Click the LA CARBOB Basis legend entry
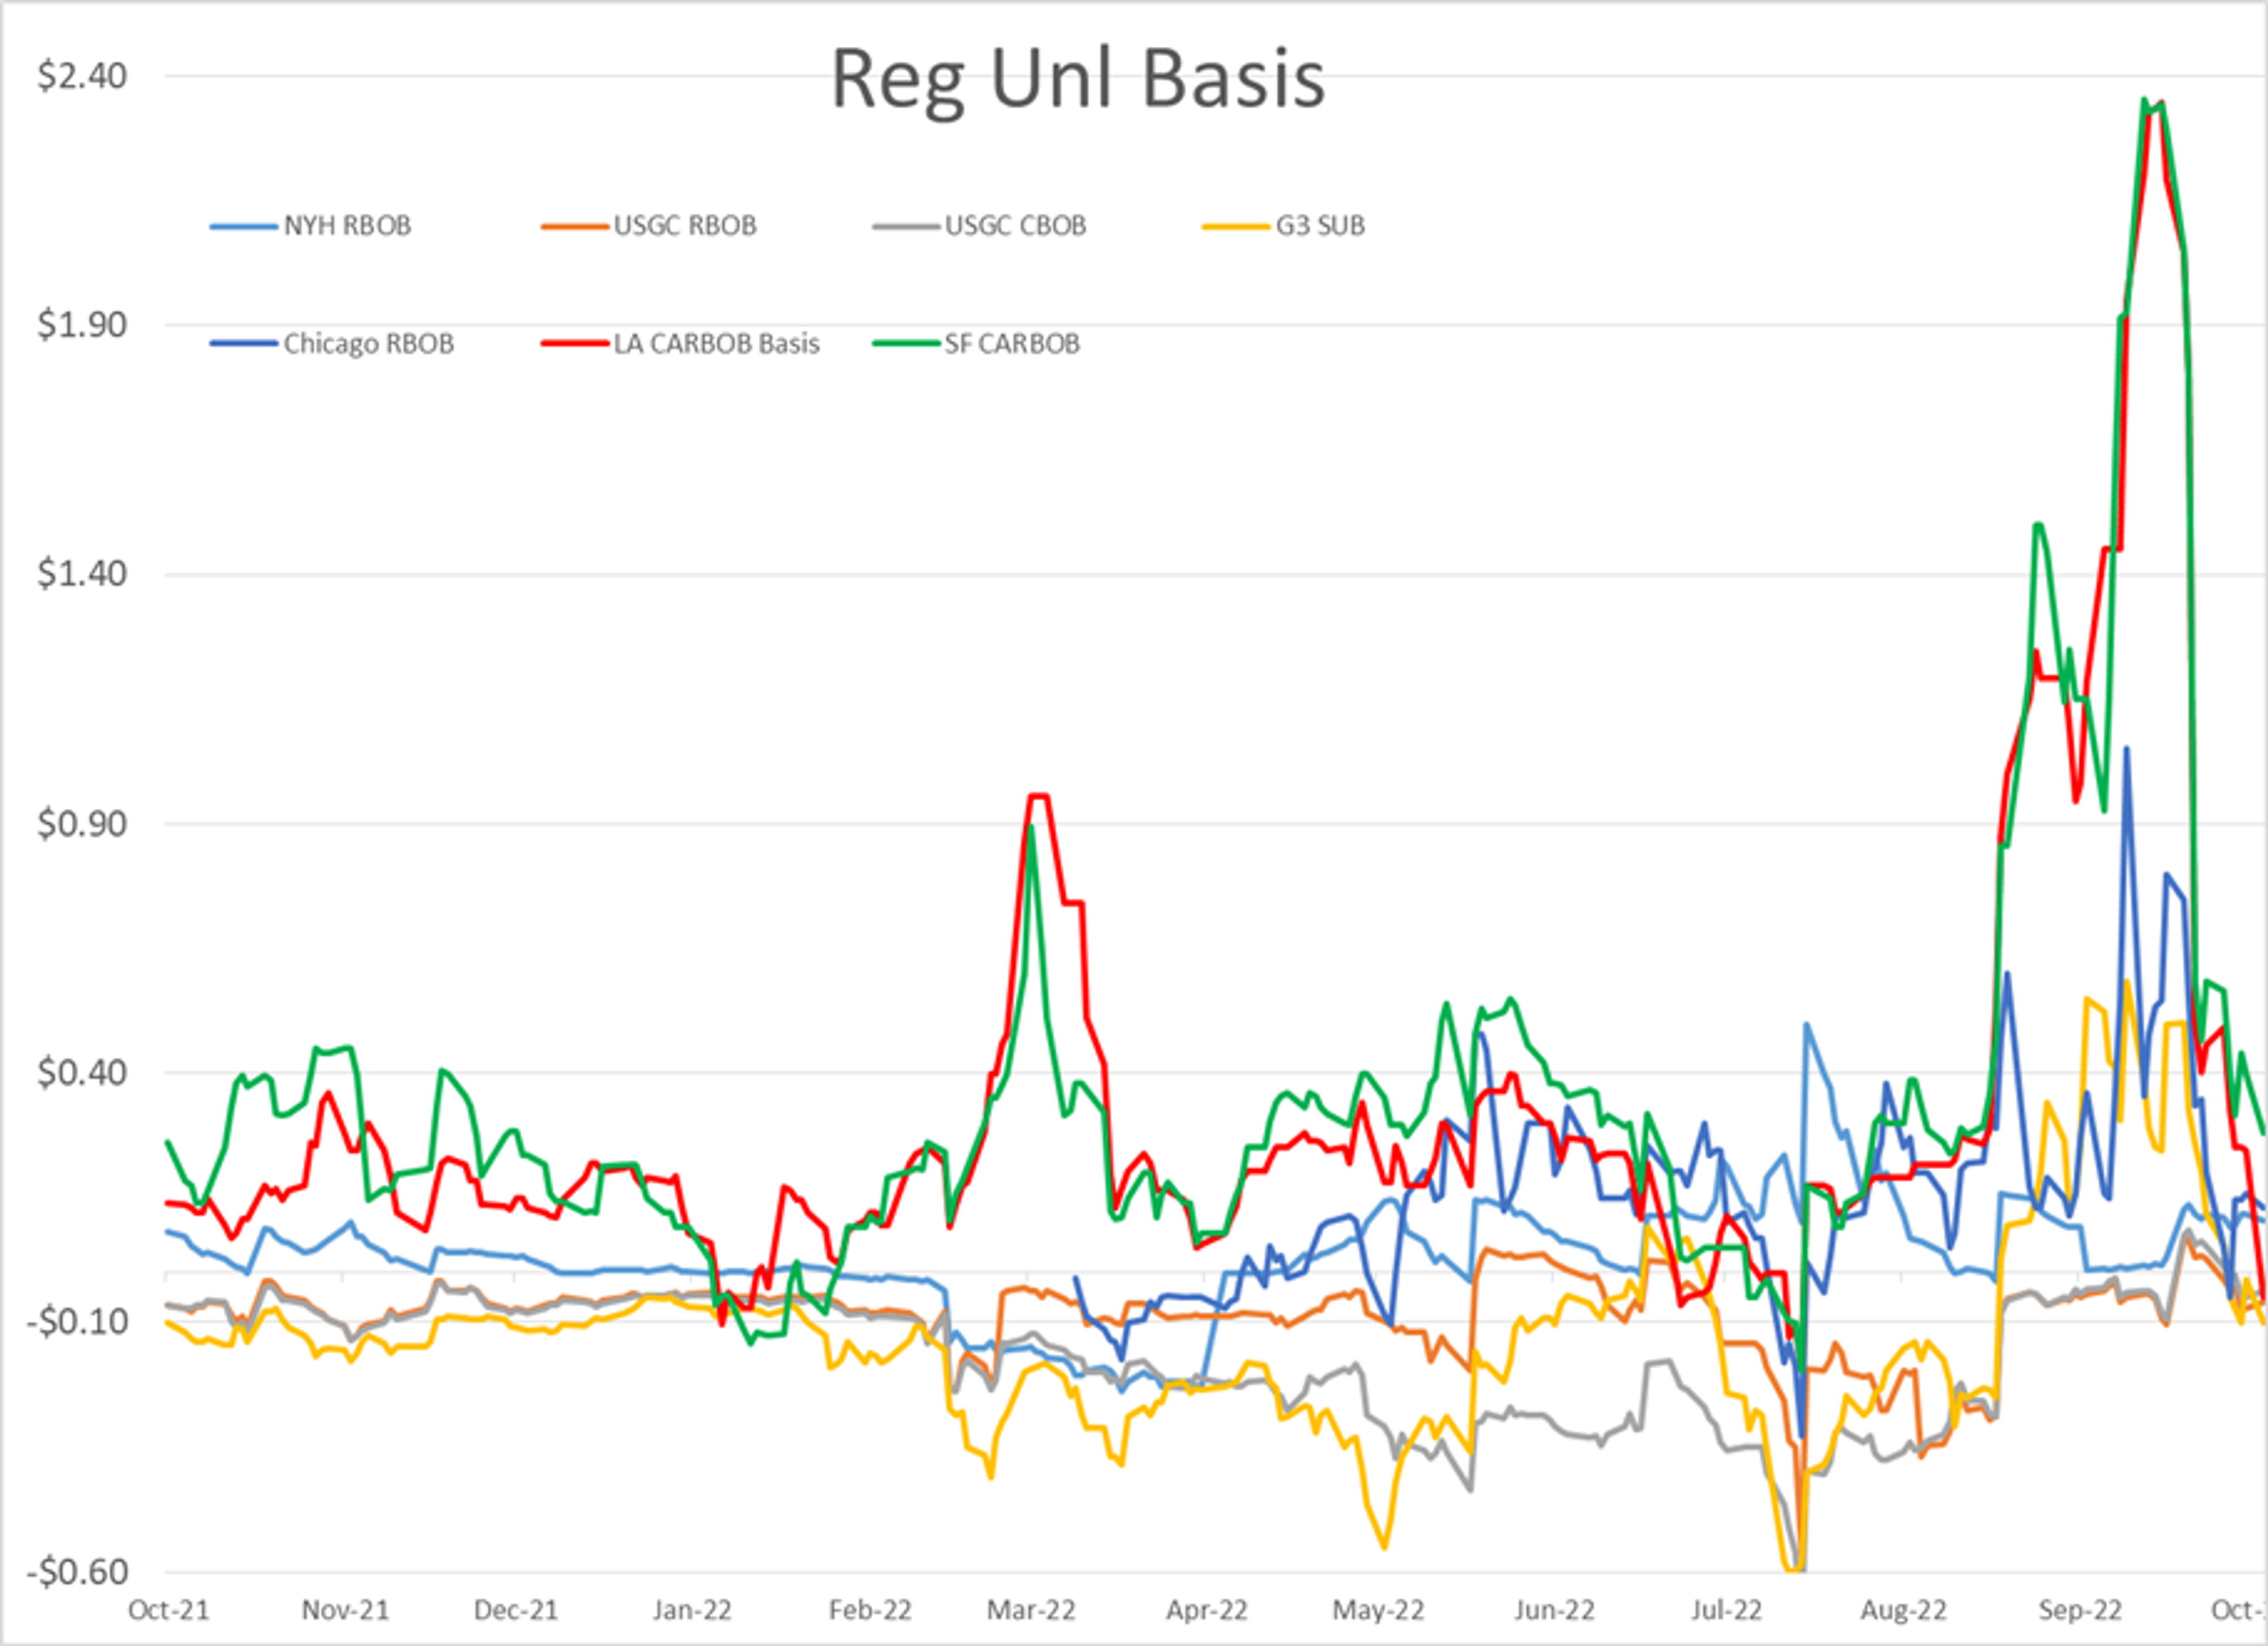The width and height of the screenshot is (2268, 1646). (x=680, y=344)
